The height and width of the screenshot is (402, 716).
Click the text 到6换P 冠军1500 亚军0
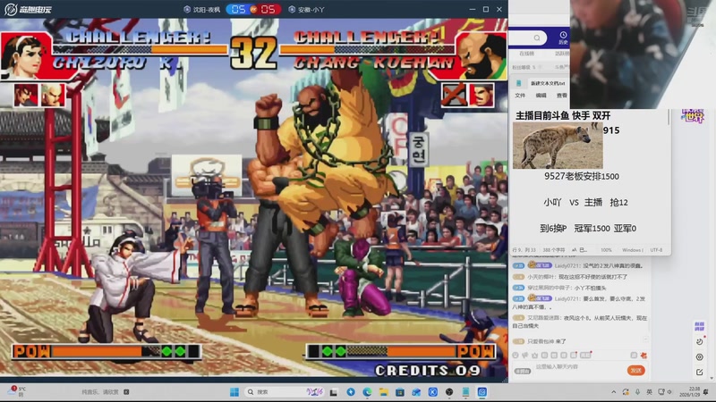coord(588,229)
